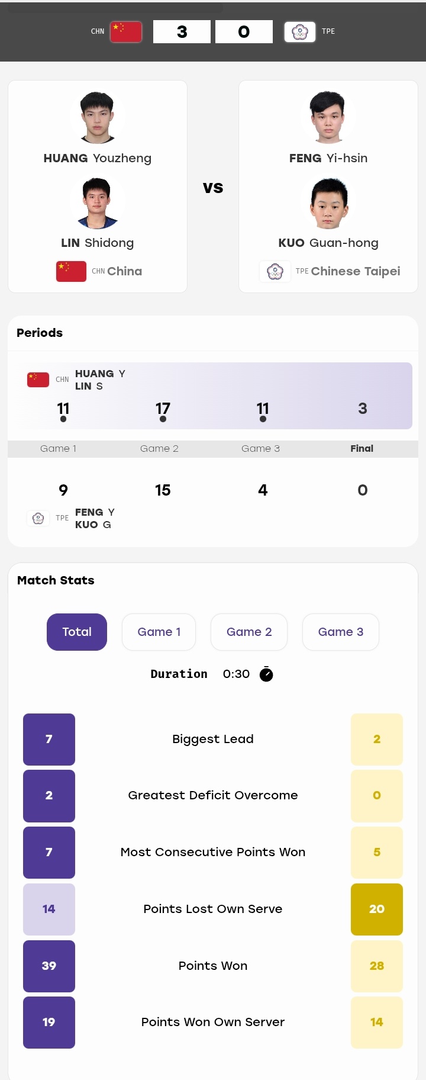426x1080 pixels.
Task: Select the Total stats tab
Action: 77,632
